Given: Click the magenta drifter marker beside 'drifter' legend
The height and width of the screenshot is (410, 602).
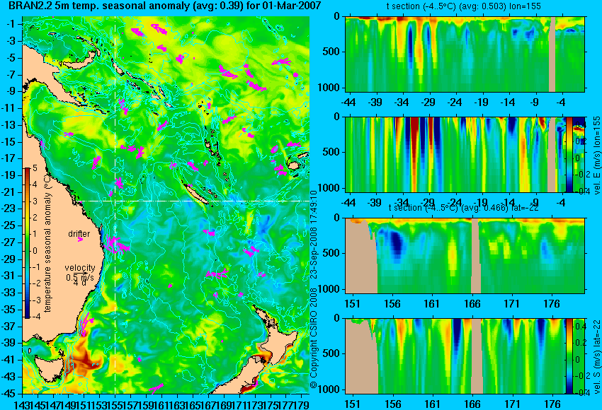Looking at the screenshot, I should coord(80,240).
